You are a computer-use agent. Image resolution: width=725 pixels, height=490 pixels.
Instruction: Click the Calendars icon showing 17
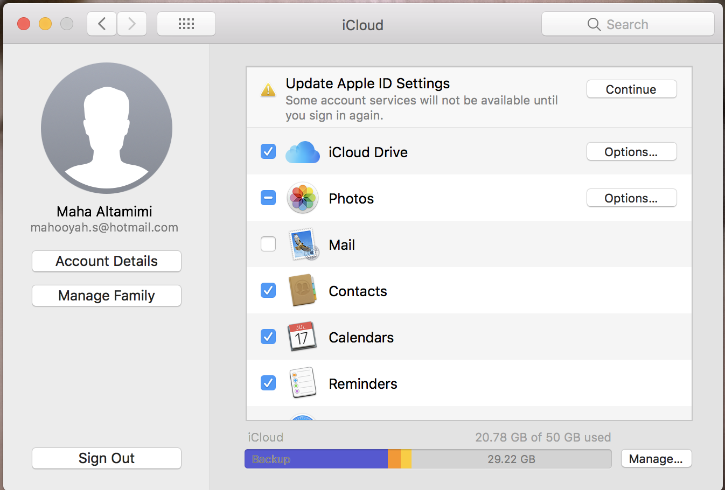click(302, 337)
